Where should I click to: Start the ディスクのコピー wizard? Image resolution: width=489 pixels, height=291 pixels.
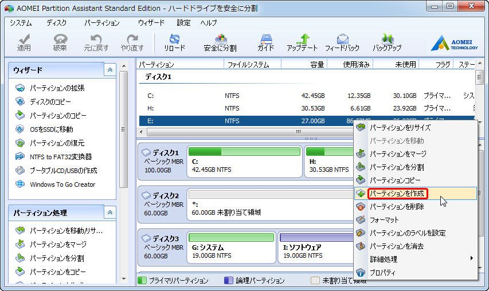pos(44,102)
